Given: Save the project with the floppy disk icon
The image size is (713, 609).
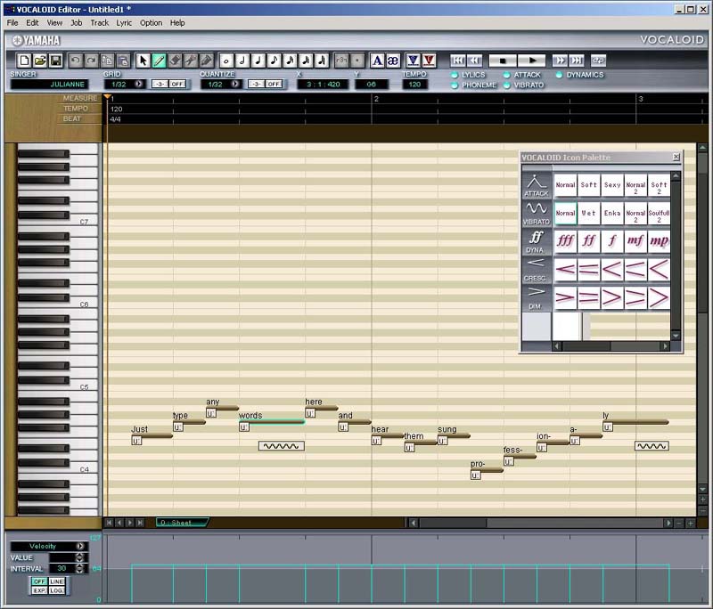Looking at the screenshot, I should coord(55,60).
